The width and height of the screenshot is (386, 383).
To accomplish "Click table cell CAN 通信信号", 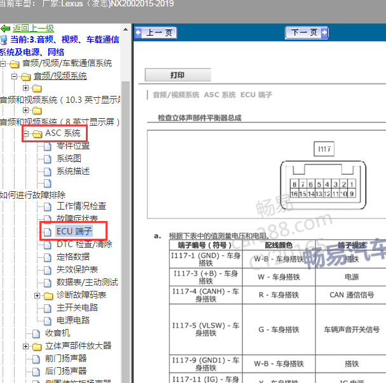I will pyautogui.click(x=352, y=295).
